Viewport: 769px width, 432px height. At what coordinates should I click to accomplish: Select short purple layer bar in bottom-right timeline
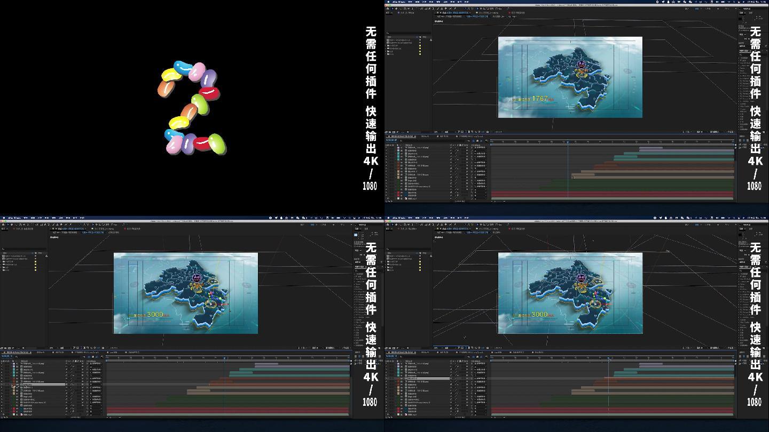650,364
